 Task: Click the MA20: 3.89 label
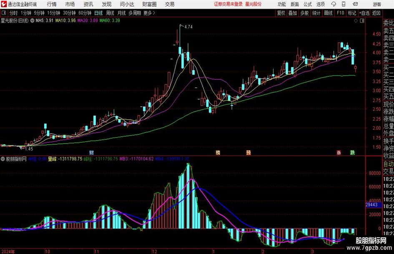(x=88, y=20)
